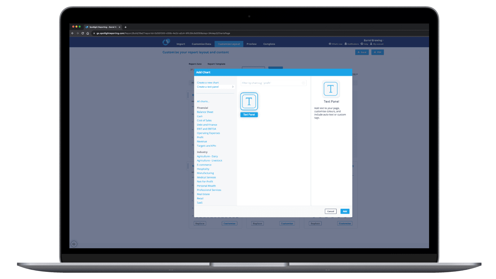Open My account in header
The height and width of the screenshot is (279, 496).
[x=377, y=44]
